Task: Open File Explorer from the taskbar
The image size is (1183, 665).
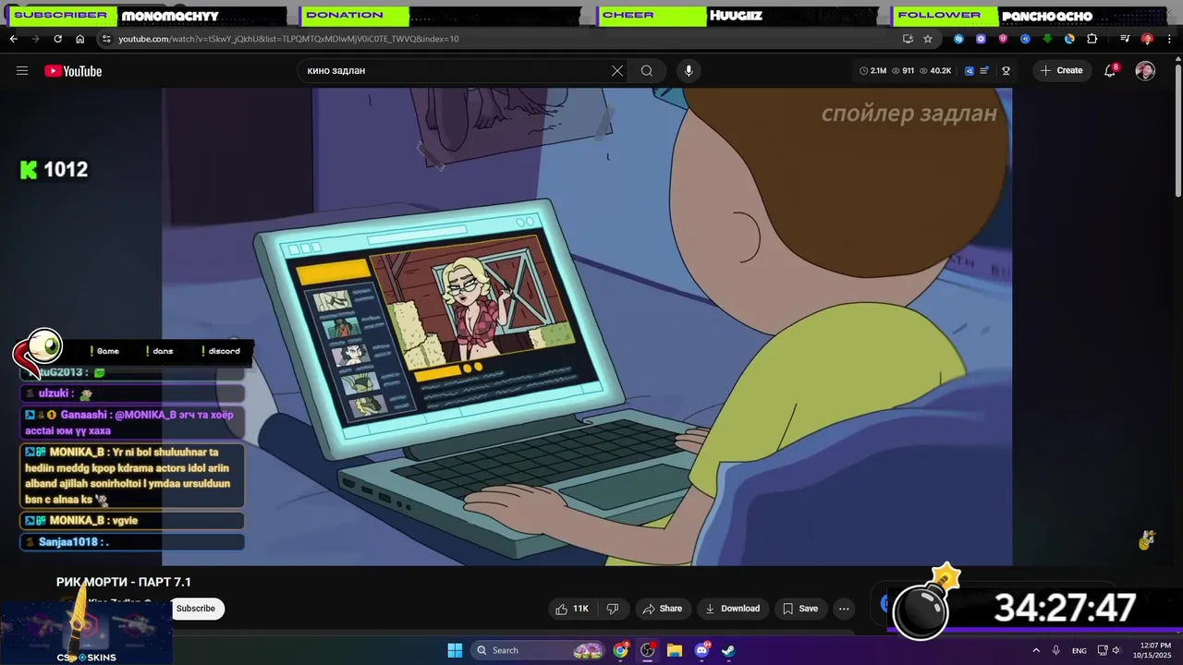Action: (675, 650)
